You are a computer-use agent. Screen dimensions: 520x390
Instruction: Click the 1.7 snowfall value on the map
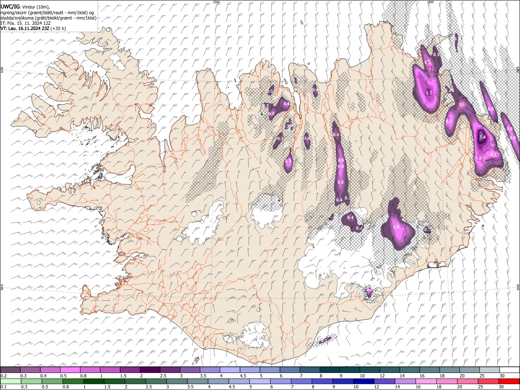[429, 93]
